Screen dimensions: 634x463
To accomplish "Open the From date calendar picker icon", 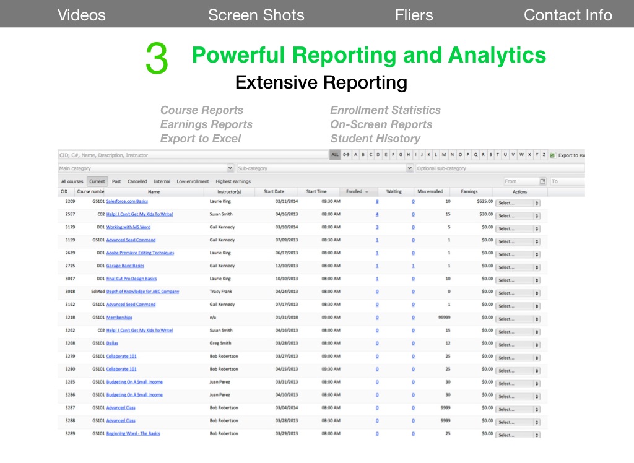I will point(542,181).
